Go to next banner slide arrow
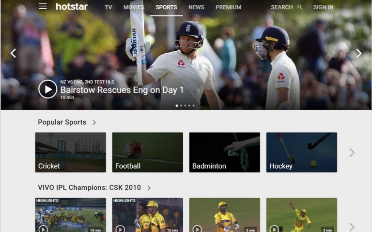The width and height of the screenshot is (372, 232). (359, 53)
